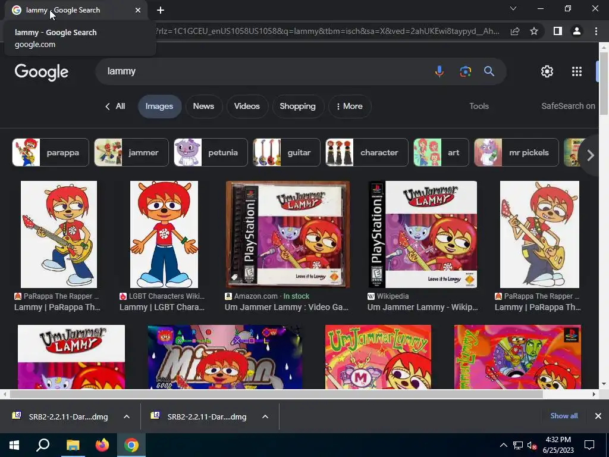Viewport: 609px width, 457px height.
Task: Open Chrome three-dot menu
Action: tap(596, 31)
